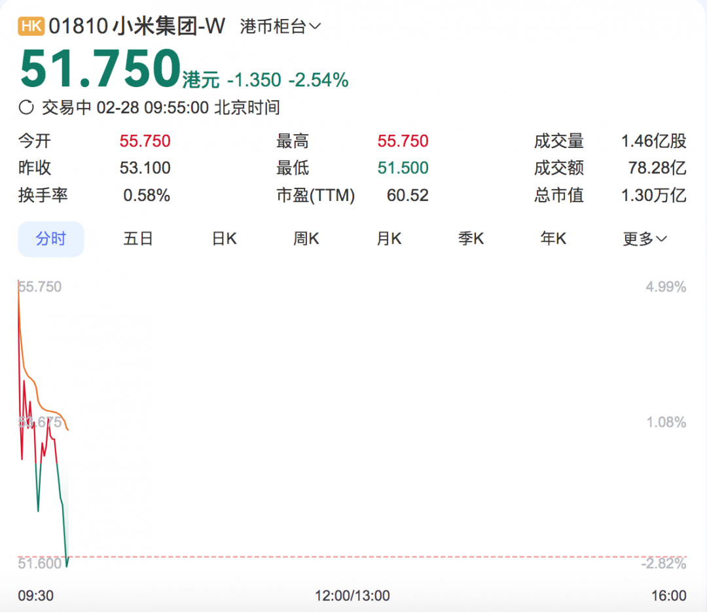Click the orange HK market badge
This screenshot has width=707, height=612.
31,26
